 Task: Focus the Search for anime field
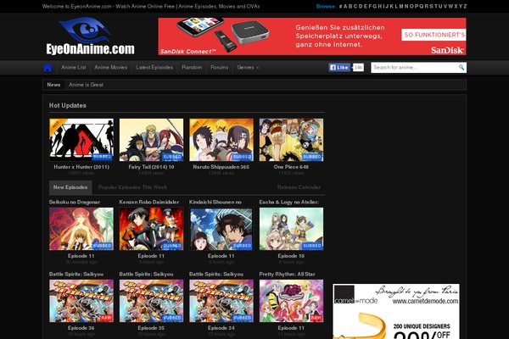(415, 68)
